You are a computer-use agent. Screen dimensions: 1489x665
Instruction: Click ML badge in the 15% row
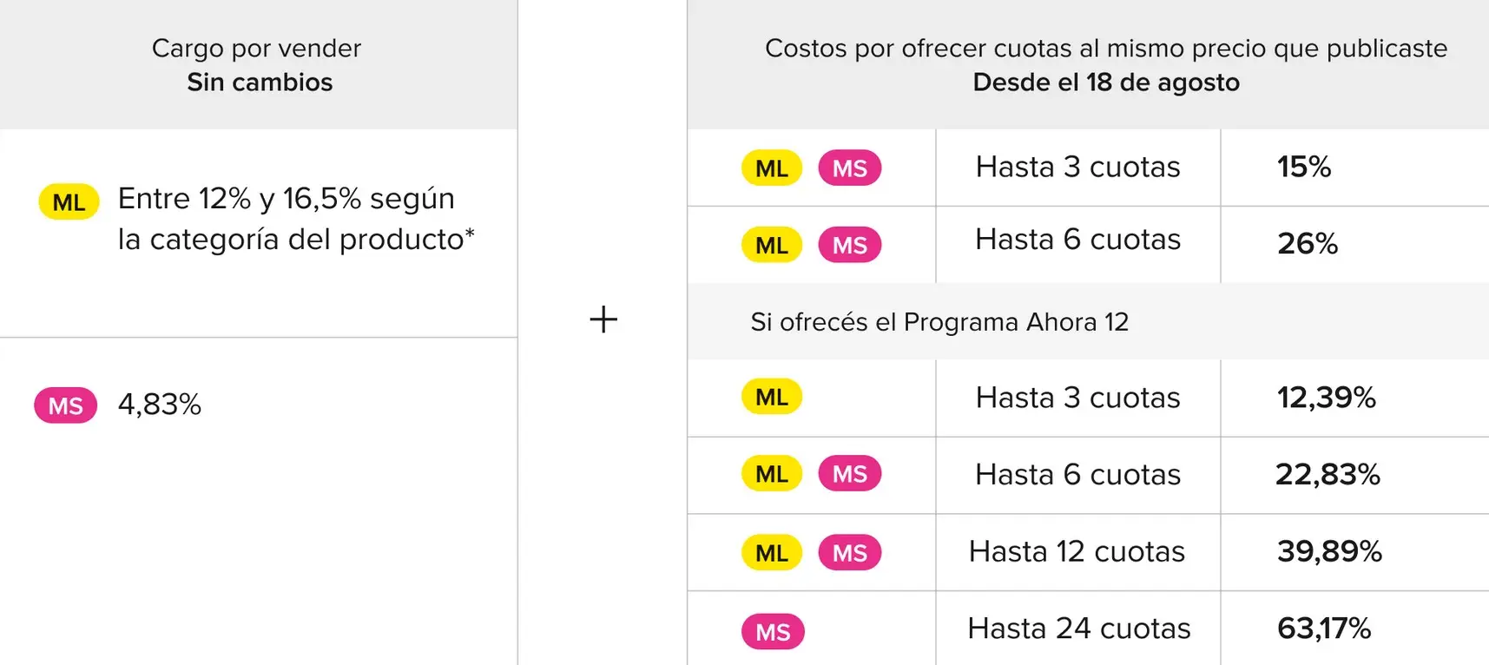772,168
